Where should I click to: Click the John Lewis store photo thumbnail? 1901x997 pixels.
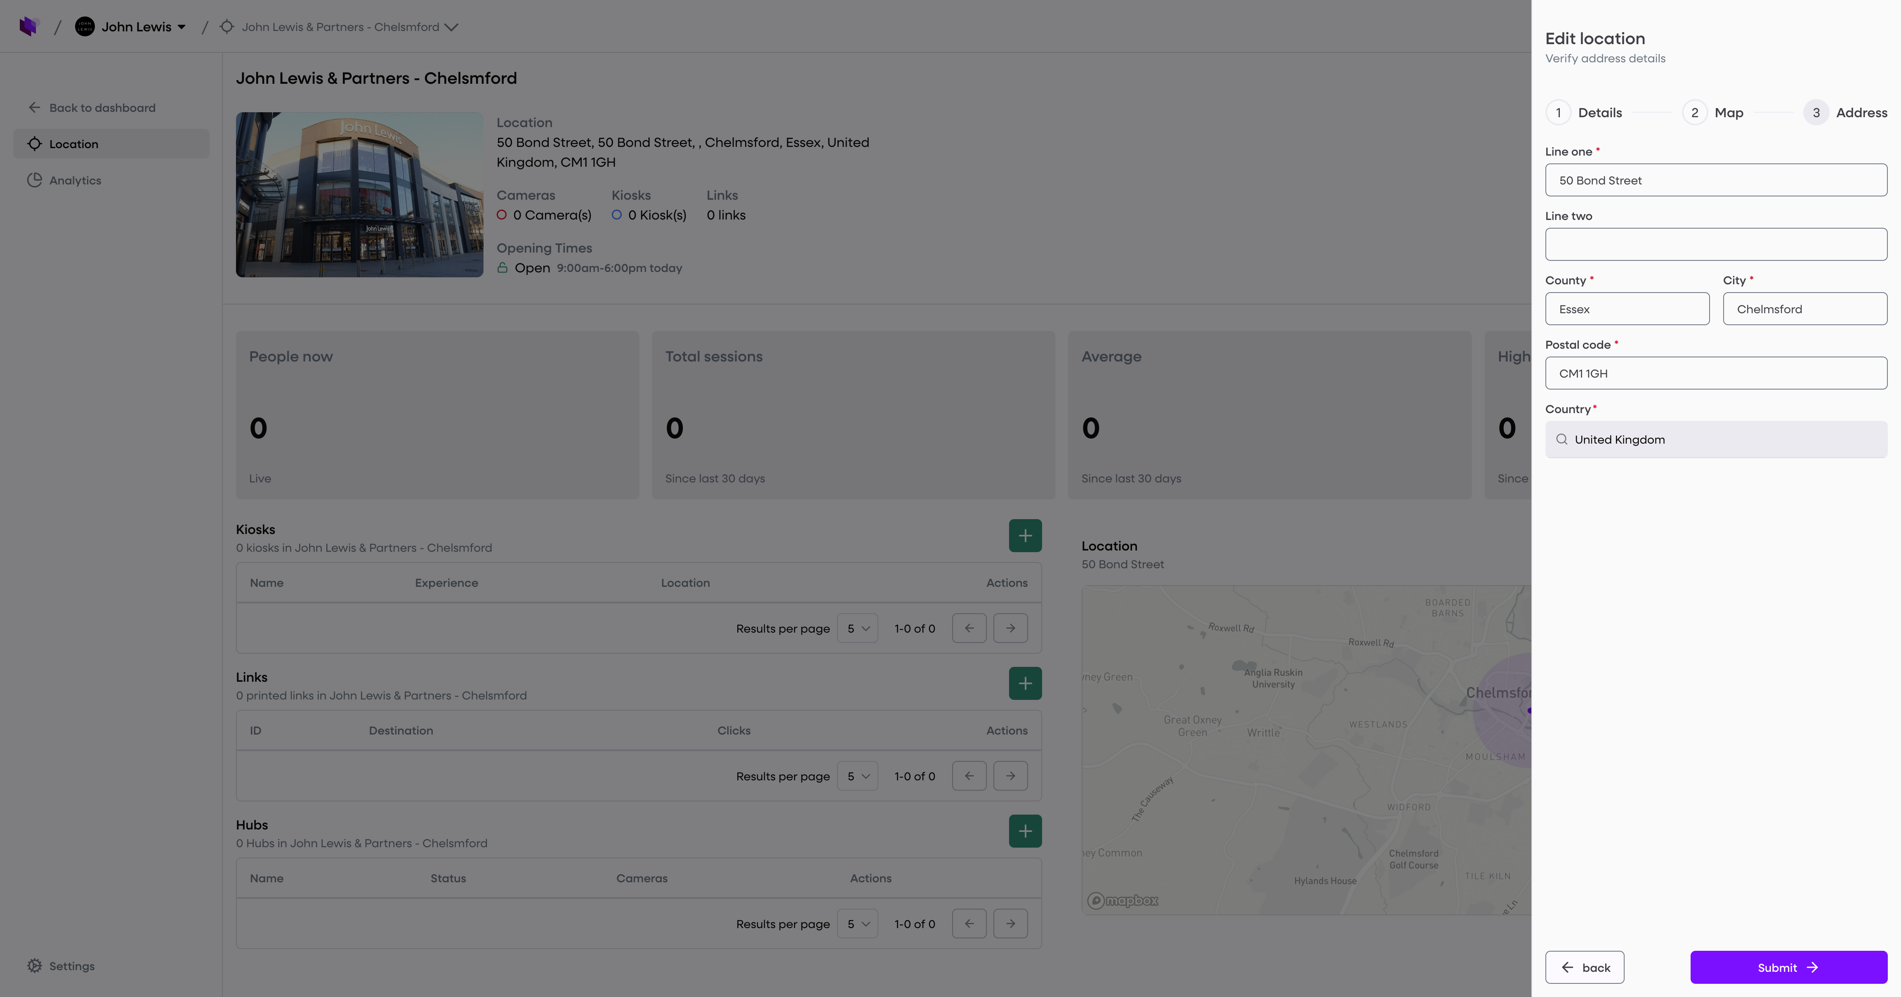click(359, 195)
